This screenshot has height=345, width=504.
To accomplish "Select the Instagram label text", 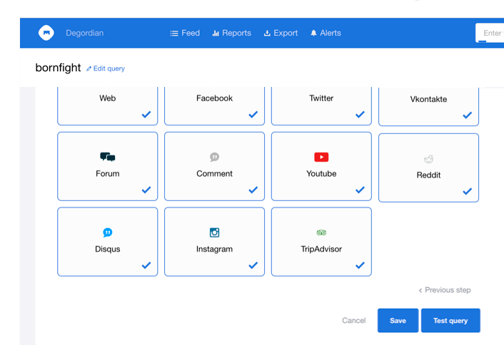I will click(214, 249).
